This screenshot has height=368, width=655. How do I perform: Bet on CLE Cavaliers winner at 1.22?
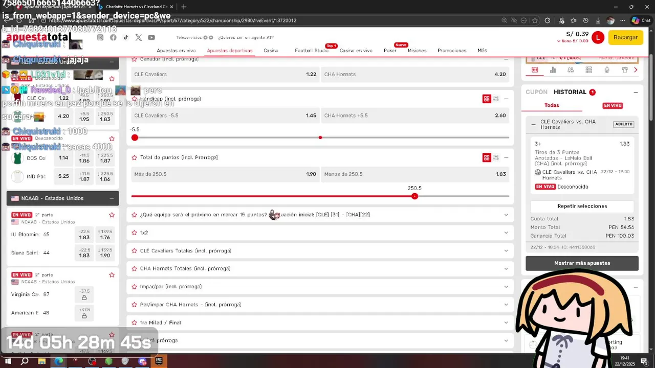[x=225, y=74]
